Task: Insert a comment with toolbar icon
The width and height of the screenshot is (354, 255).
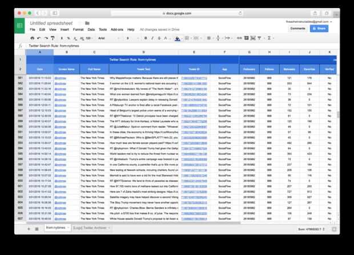Action: point(246,38)
